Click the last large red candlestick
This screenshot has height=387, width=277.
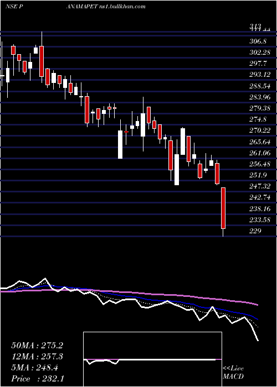[x=223, y=208]
